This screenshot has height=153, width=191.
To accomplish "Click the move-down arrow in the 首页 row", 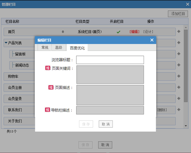I will click(63, 32).
